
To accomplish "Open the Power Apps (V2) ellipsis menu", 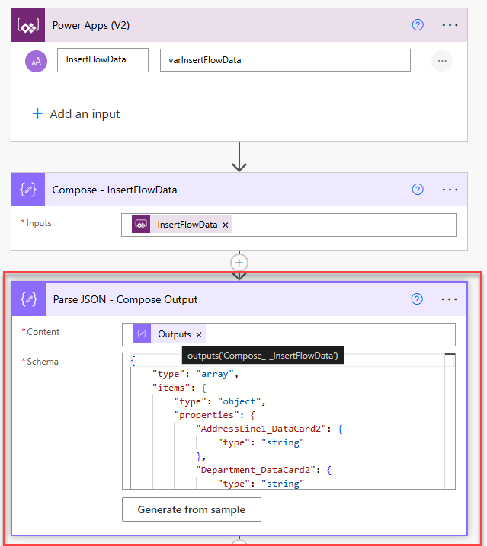I will (450, 25).
